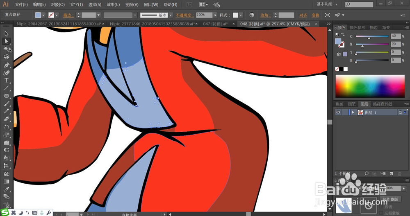
Task: Click the fill swatch in Color panel
Action: pyautogui.click(x=338, y=41)
